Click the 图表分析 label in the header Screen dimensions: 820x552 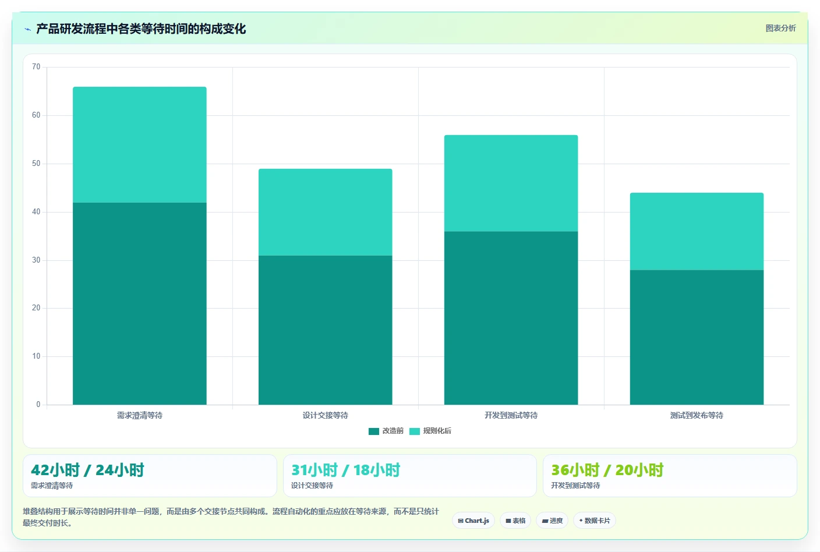780,28
